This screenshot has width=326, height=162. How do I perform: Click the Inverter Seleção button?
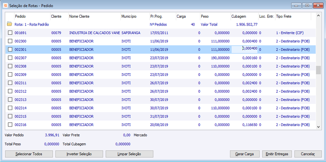79,154
